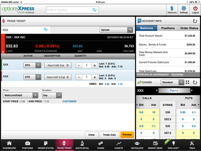Open Disclaimer link

point(178,75)
